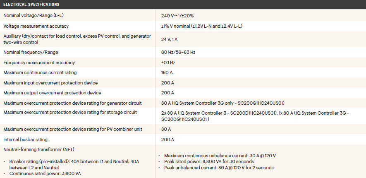Click the ±1% V nominal value cell
Screen dimensions: 366x178
(201, 26)
